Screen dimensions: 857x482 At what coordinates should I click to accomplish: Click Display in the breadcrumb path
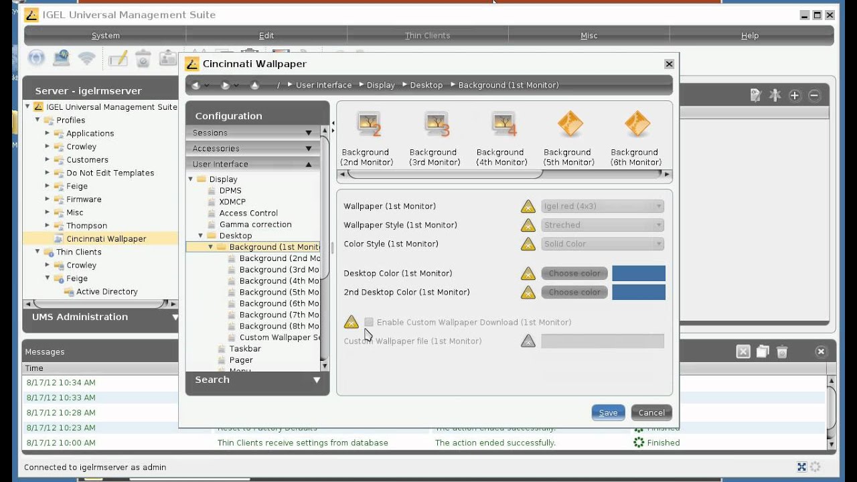point(380,85)
